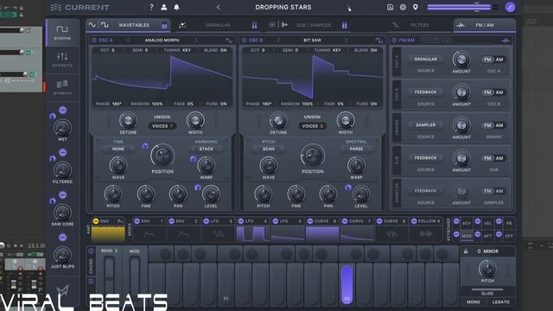Click the OSC B waveform shape icon
The height and width of the screenshot is (311, 553).
tap(379, 41)
